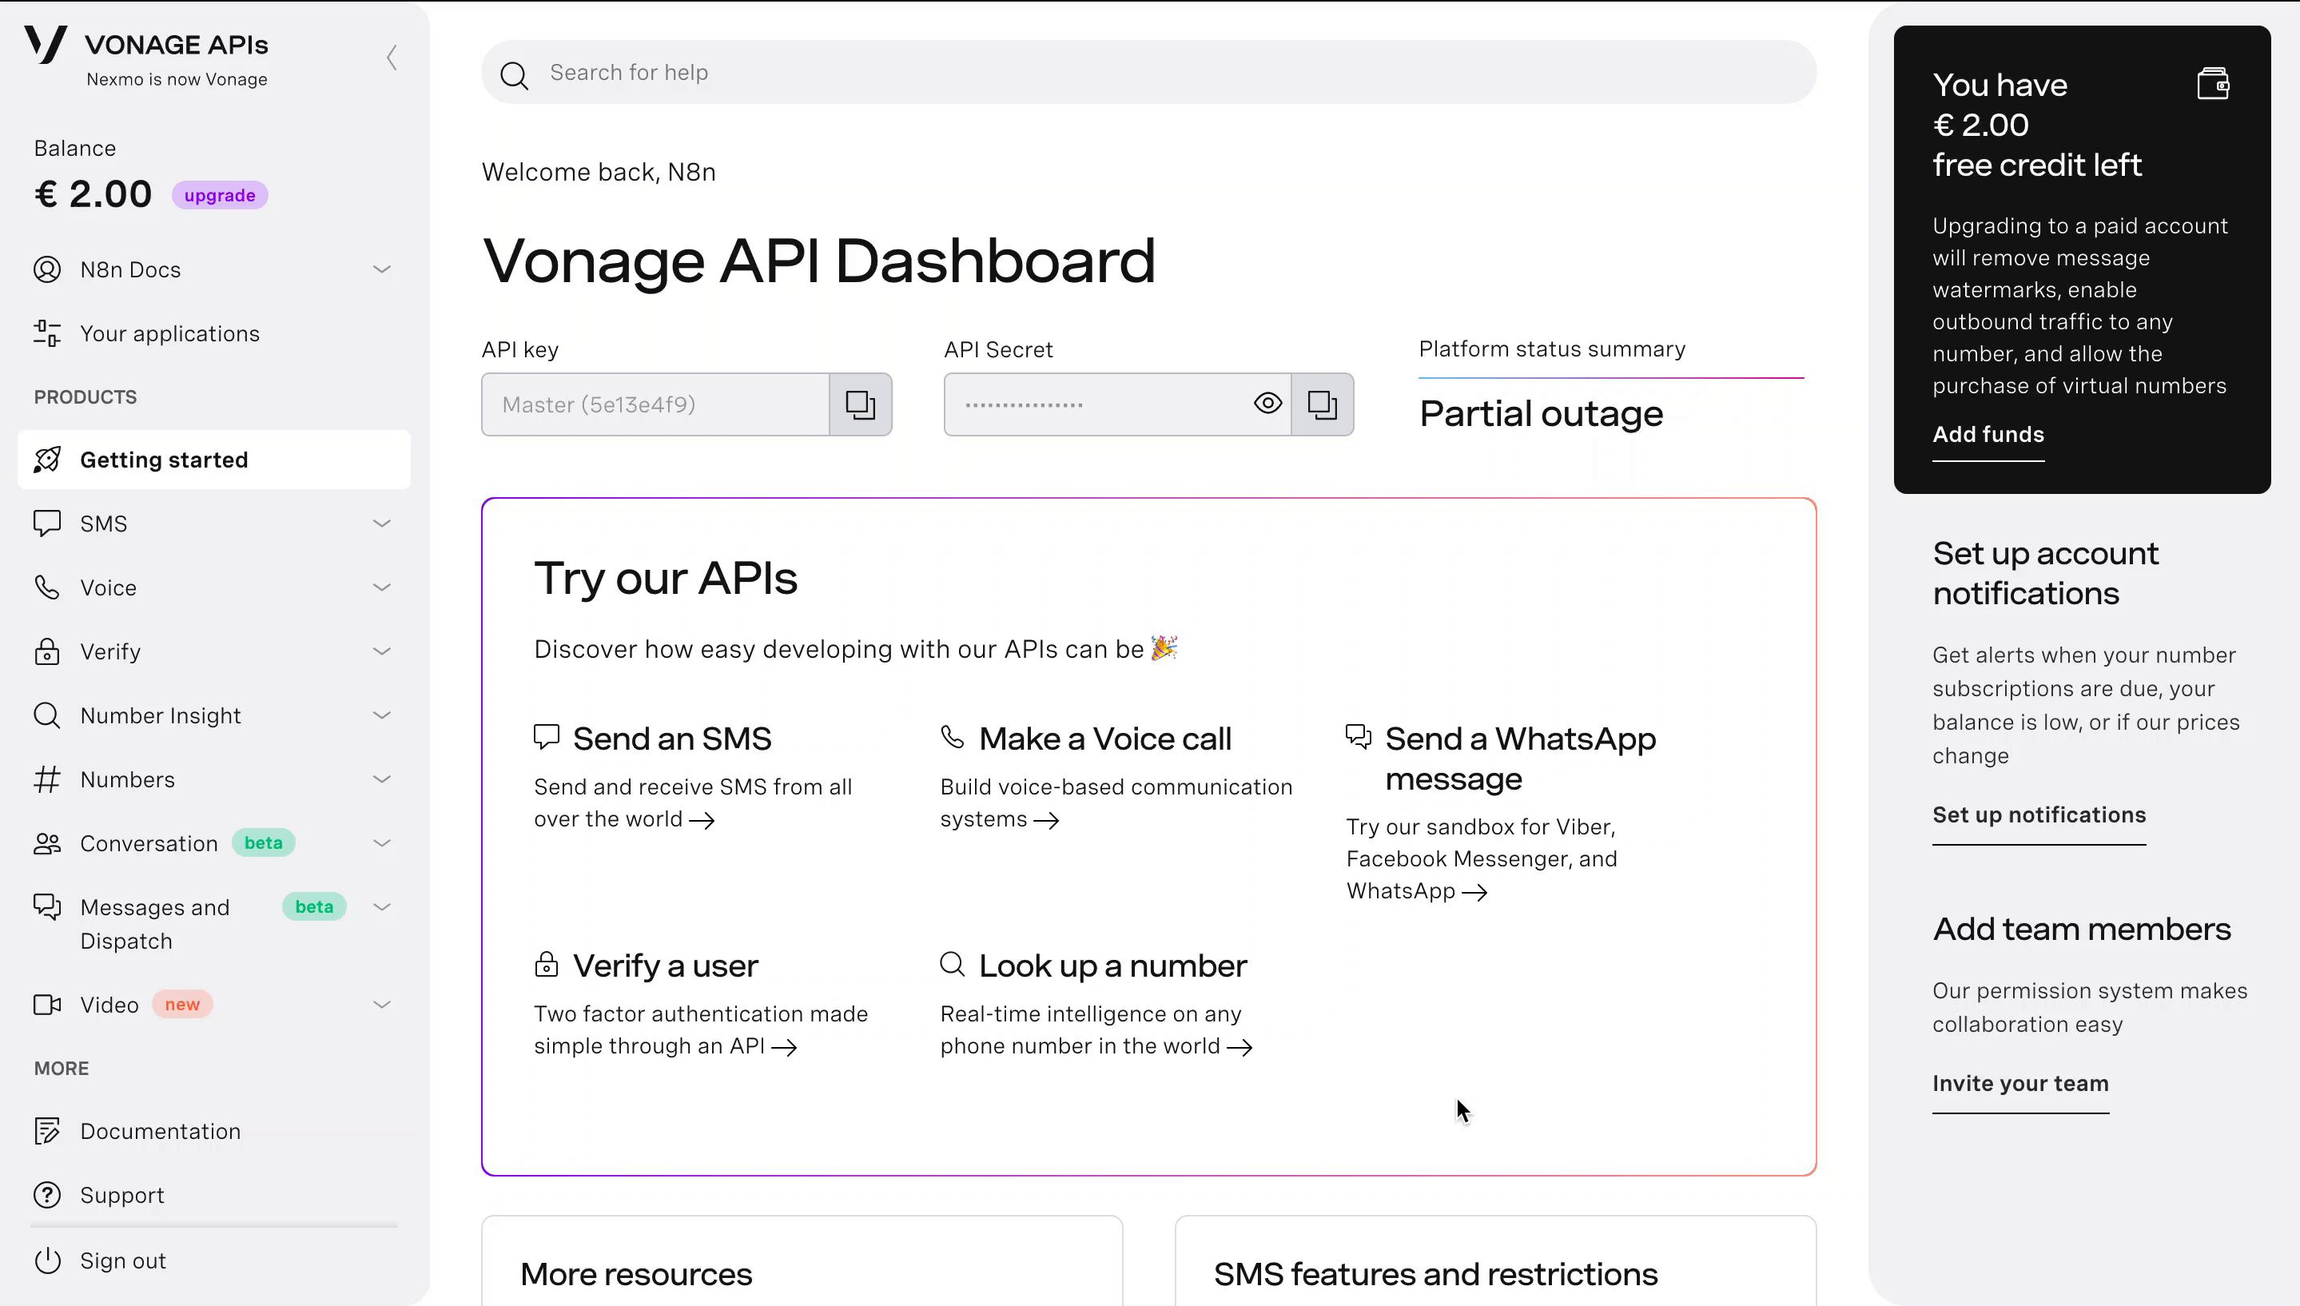Image resolution: width=2300 pixels, height=1306 pixels.
Task: Expand the Voice section chevron
Action: [x=382, y=587]
